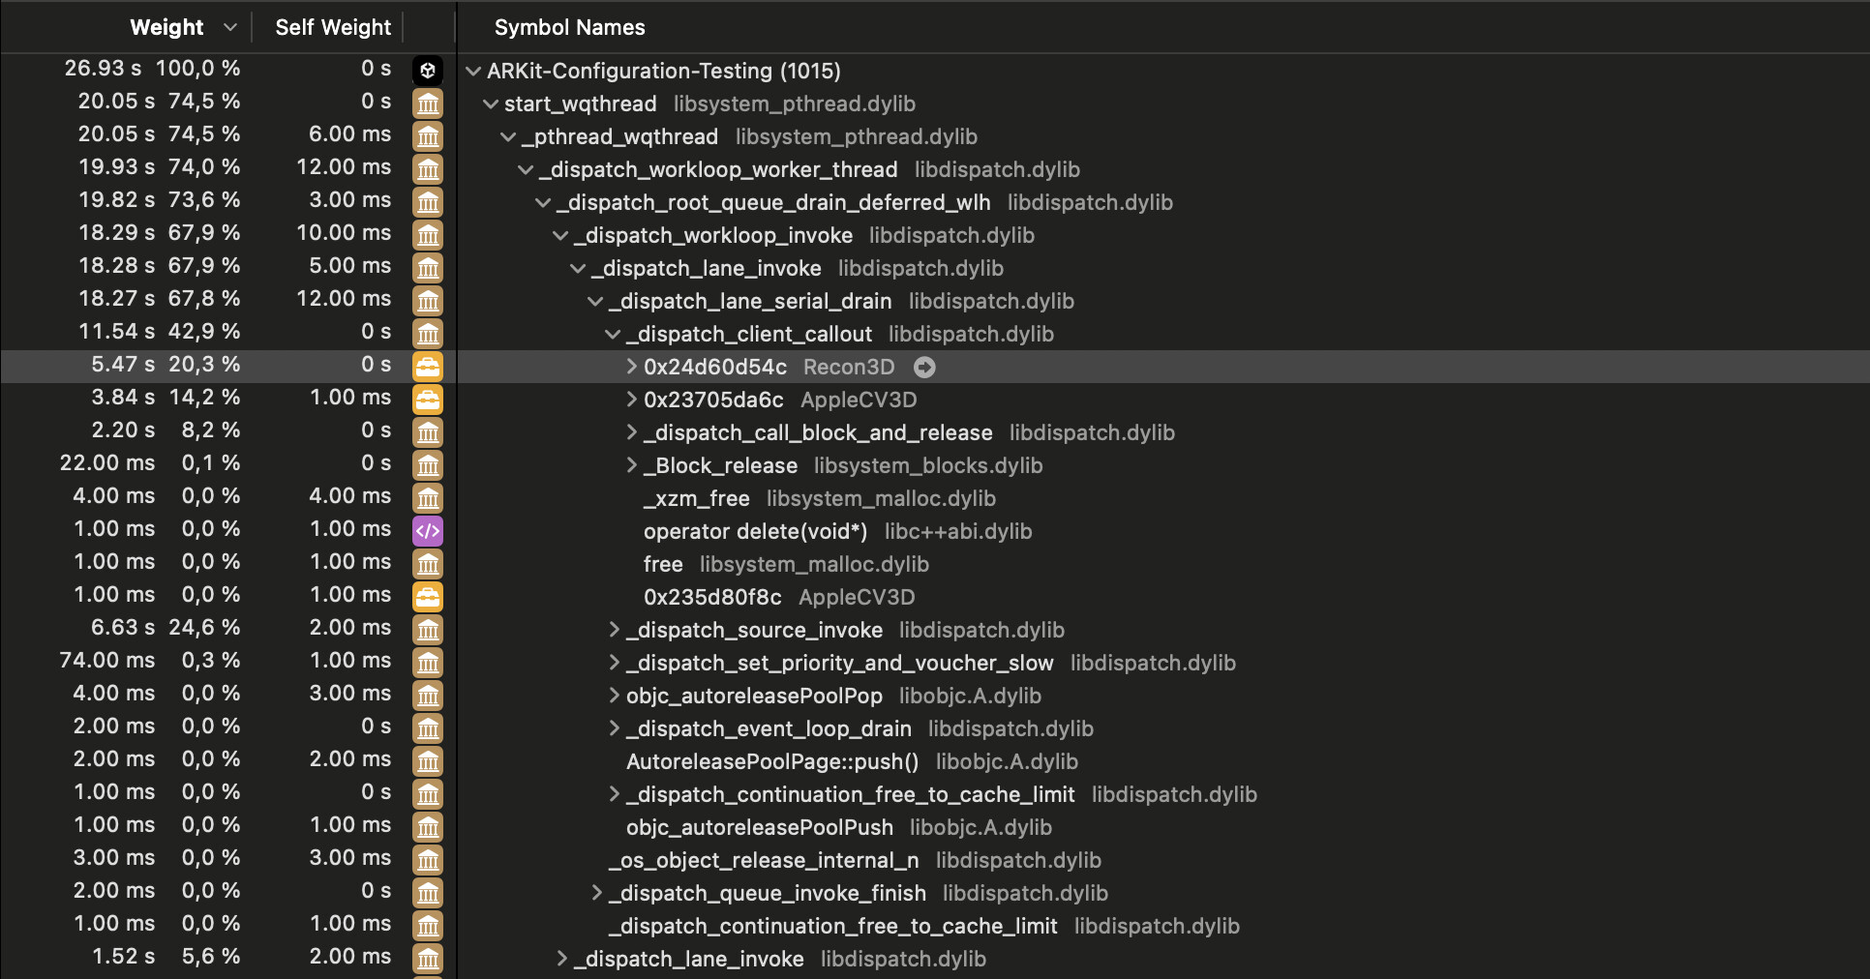The width and height of the screenshot is (1870, 979).
Task: Expand the 0x23705da6c AppleCV3D frame
Action: tap(631, 400)
